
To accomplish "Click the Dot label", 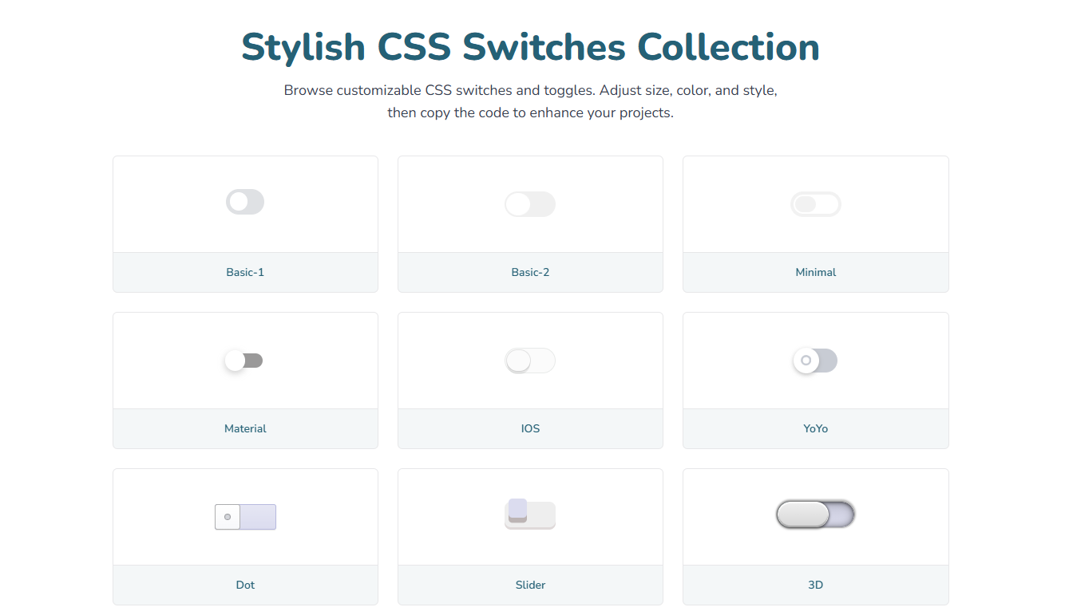I will pos(245,585).
